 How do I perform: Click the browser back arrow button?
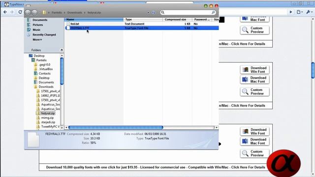click(x=5, y=12)
